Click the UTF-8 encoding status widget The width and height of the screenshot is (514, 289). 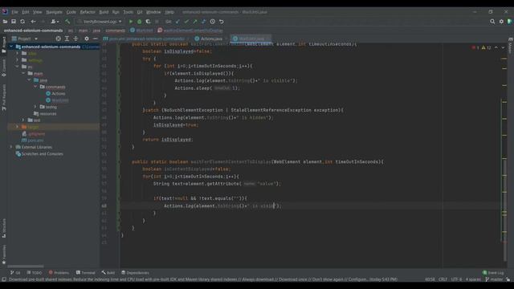point(456,279)
